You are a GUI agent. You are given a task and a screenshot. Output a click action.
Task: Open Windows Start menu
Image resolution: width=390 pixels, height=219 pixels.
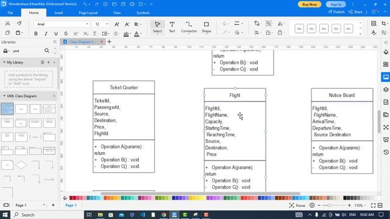pyautogui.click(x=5, y=215)
